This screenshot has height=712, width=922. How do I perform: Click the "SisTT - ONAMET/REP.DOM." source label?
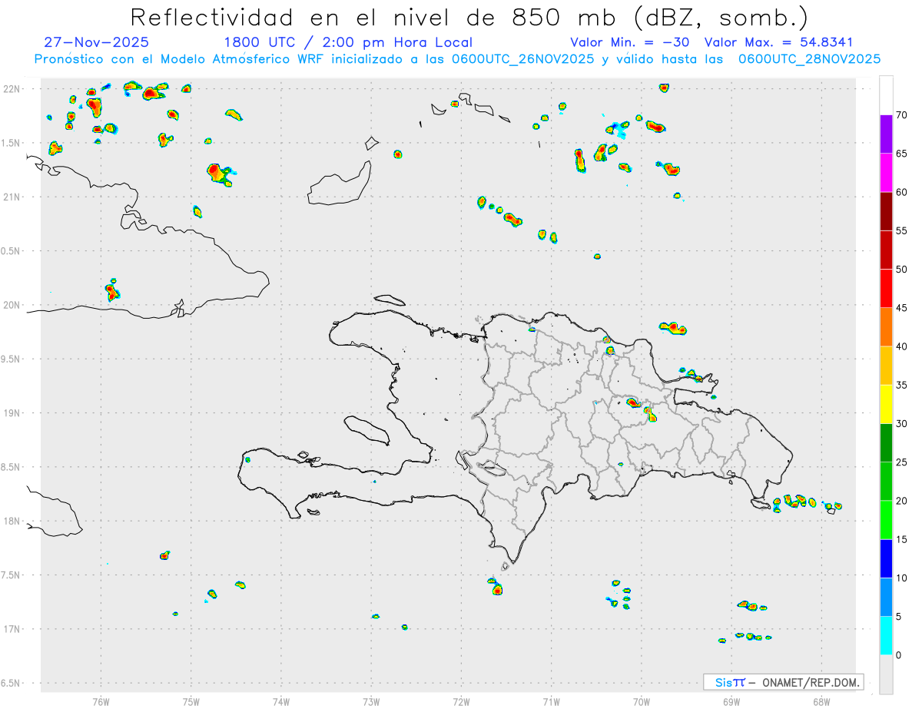pos(784,682)
